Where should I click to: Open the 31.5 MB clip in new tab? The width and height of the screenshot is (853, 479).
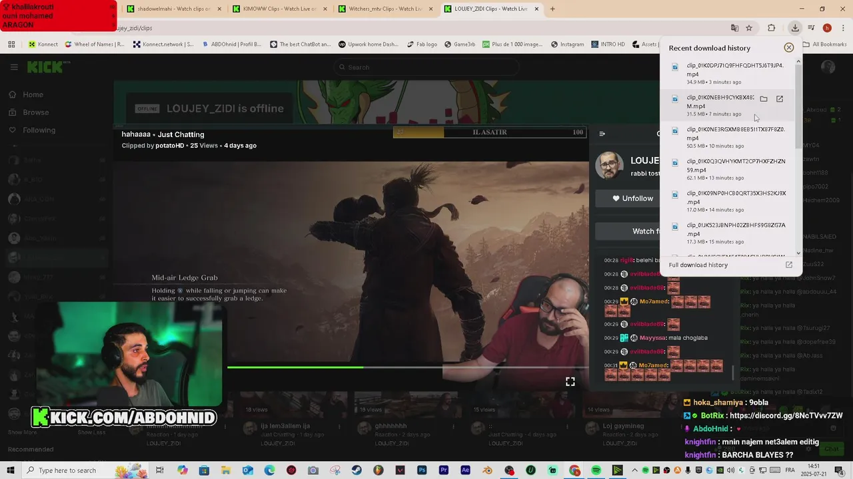[780, 99]
